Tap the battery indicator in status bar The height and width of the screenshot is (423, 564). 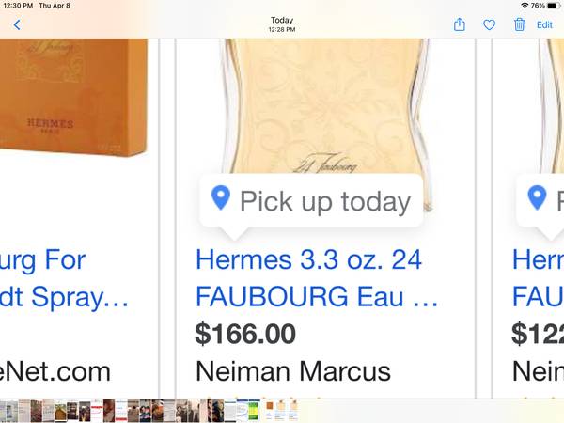click(553, 6)
